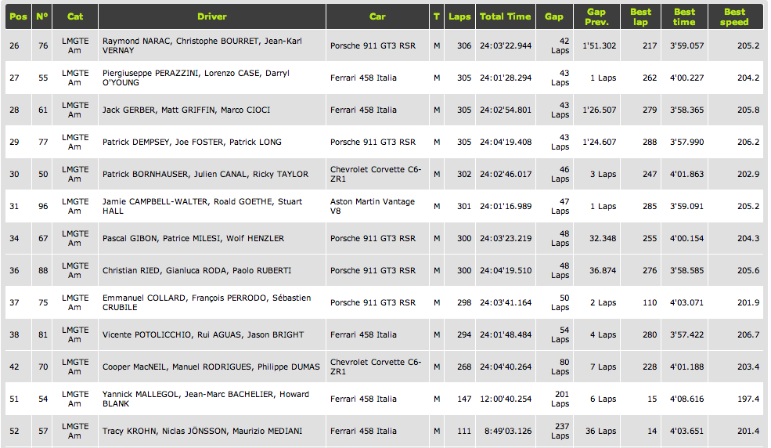The width and height of the screenshot is (771, 448).
Task: Select the Aston Martin Vantage V8 cell
Action: point(373,206)
